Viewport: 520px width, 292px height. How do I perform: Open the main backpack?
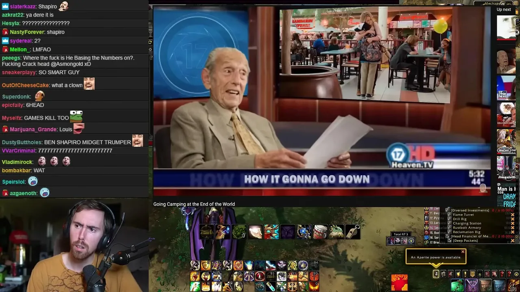point(514,286)
